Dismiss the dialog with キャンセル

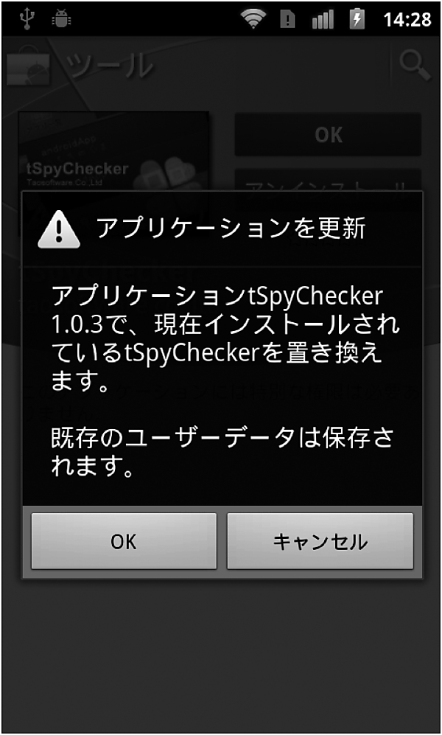point(320,541)
